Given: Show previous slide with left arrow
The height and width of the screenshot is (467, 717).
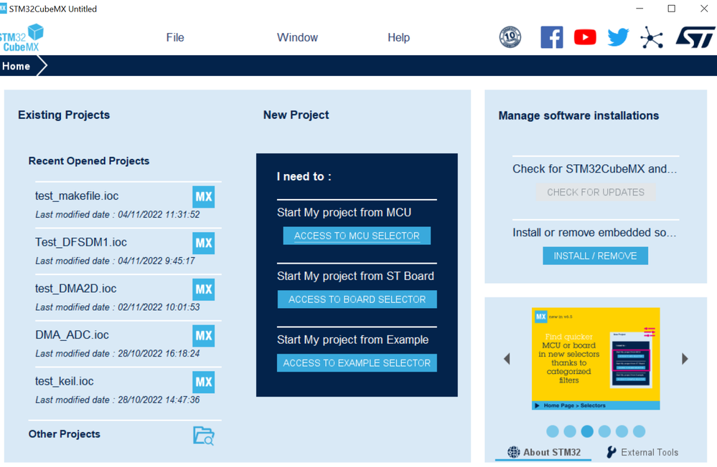Looking at the screenshot, I should point(507,359).
